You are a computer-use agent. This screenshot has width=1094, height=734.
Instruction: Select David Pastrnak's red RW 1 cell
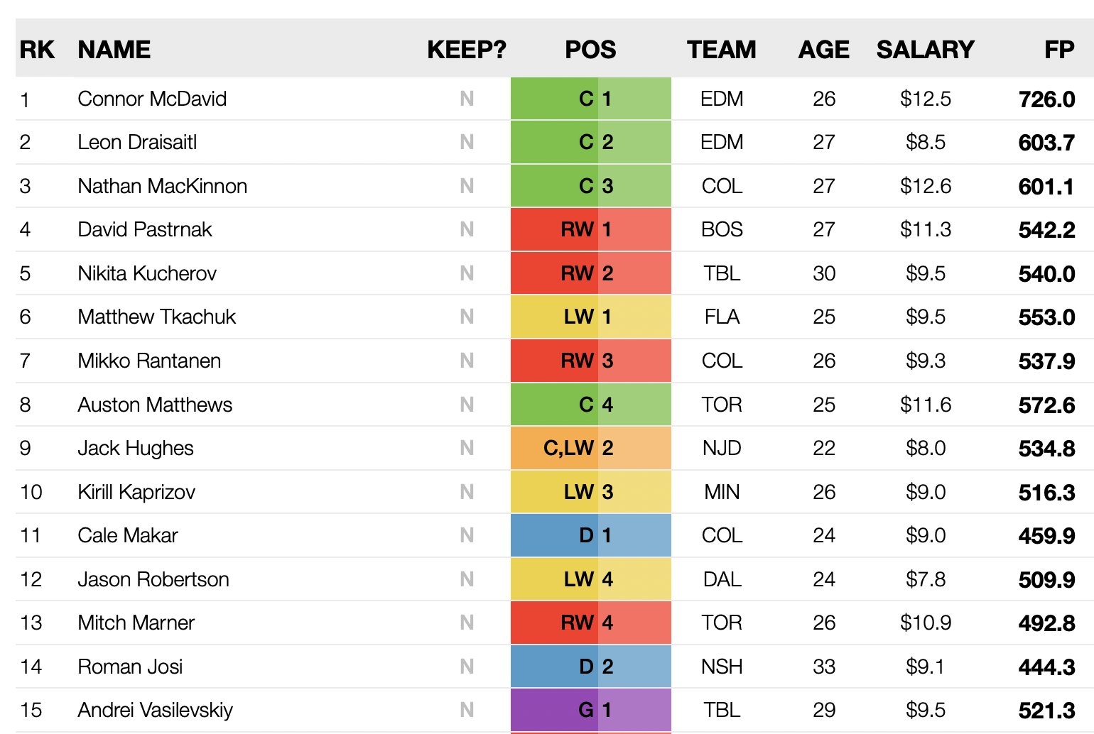pyautogui.click(x=590, y=229)
